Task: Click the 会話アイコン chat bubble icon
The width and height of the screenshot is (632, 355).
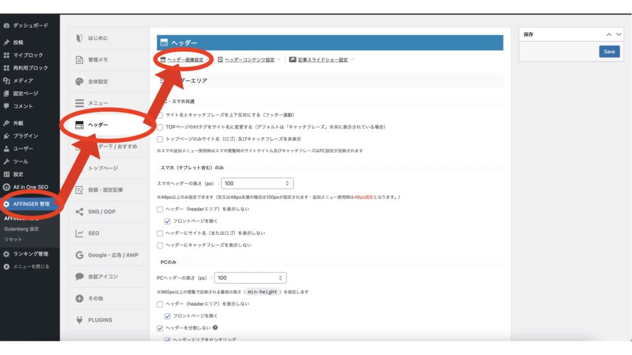Action: click(80, 277)
